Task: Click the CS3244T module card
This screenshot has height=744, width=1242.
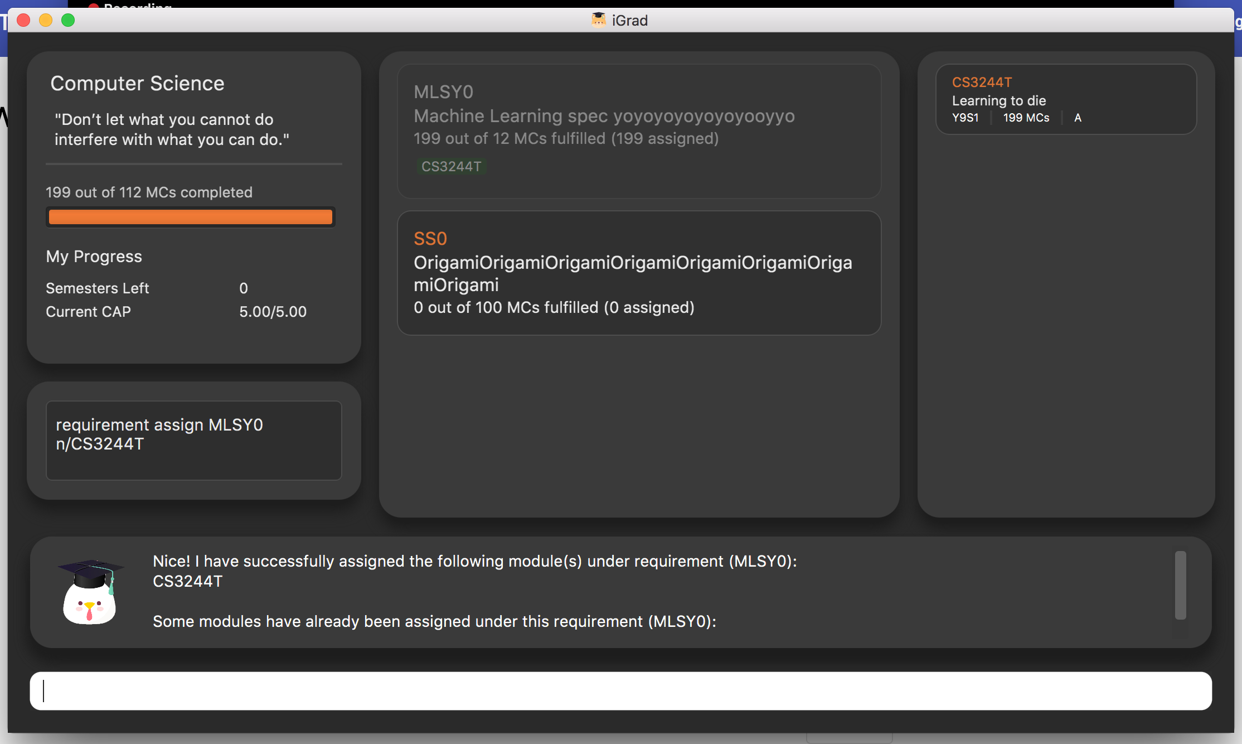Action: (1065, 99)
